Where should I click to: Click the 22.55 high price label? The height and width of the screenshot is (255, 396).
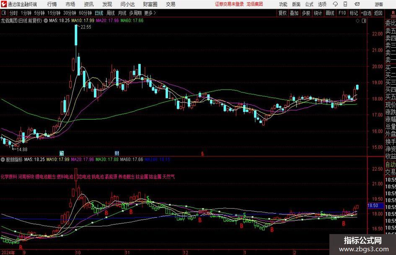click(x=86, y=27)
